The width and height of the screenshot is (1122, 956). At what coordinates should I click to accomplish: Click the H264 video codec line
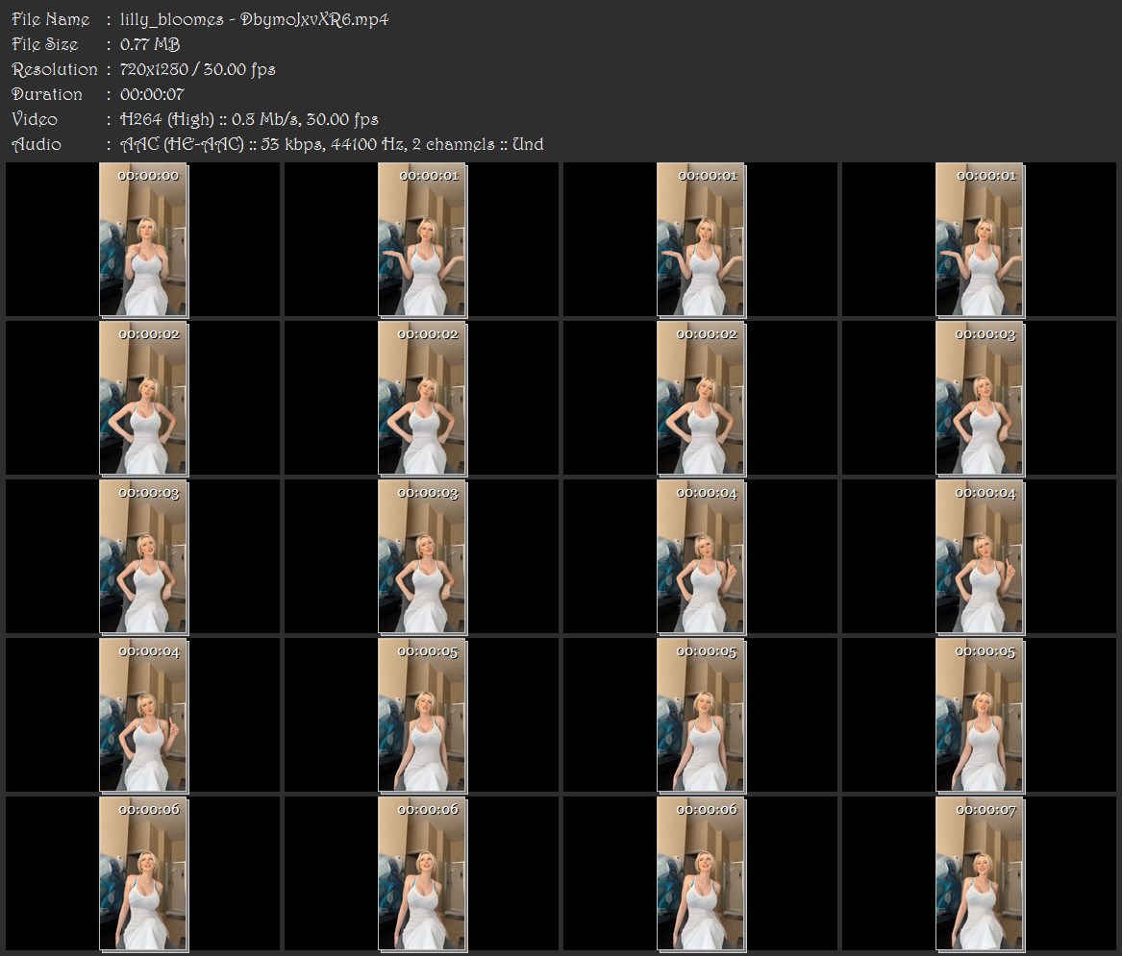[x=249, y=119]
